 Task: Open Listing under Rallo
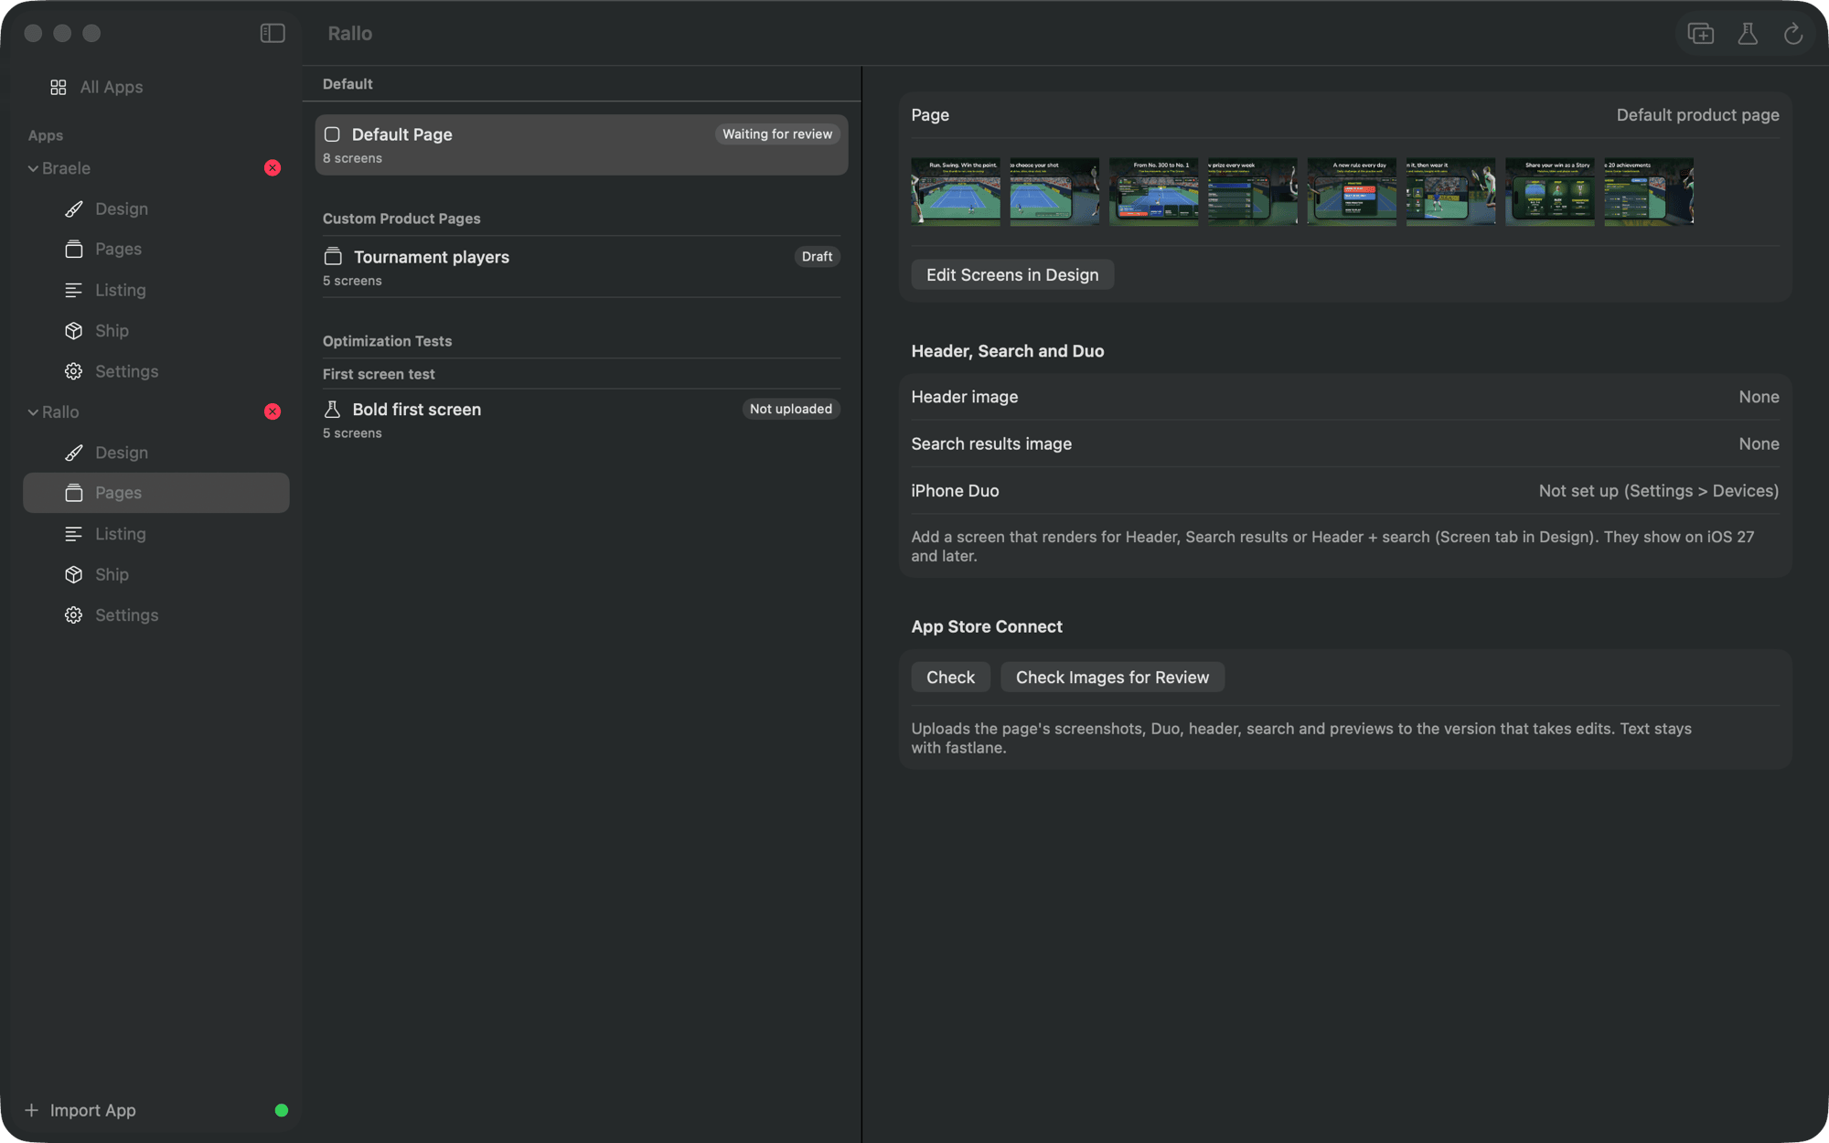pyautogui.click(x=156, y=534)
